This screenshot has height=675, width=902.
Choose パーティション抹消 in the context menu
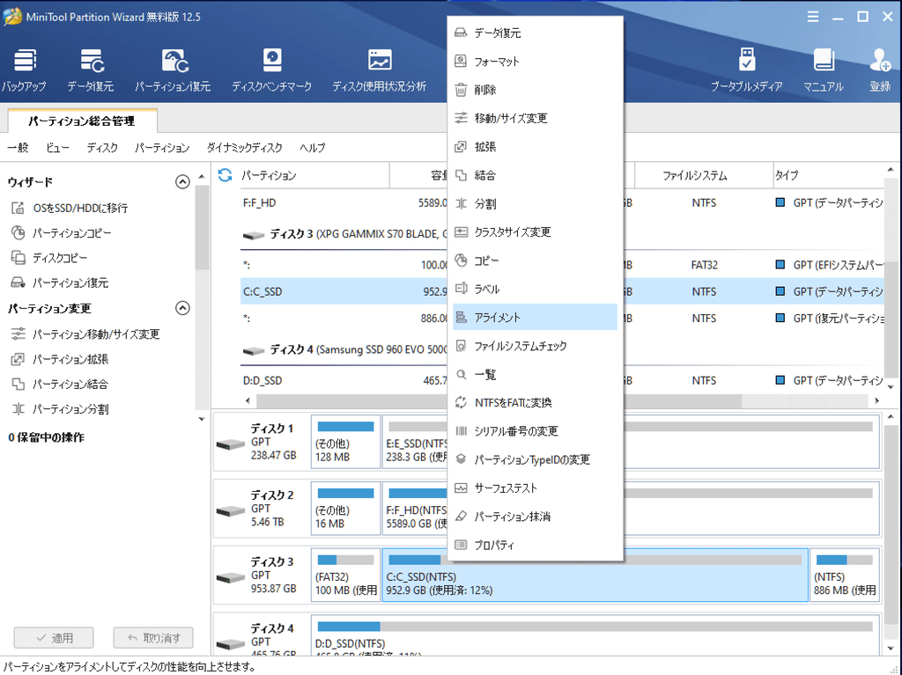click(x=535, y=517)
